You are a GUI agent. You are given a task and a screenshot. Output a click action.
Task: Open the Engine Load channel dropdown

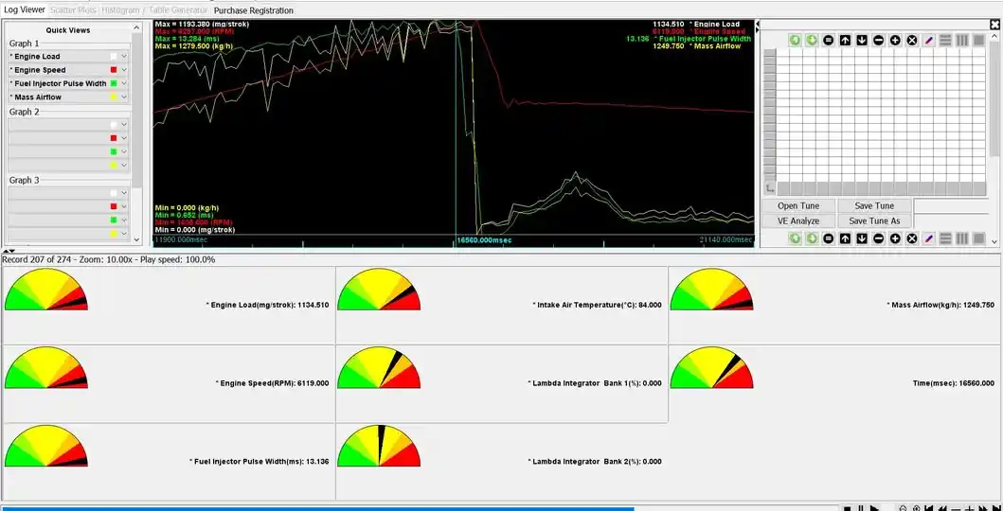pos(123,57)
